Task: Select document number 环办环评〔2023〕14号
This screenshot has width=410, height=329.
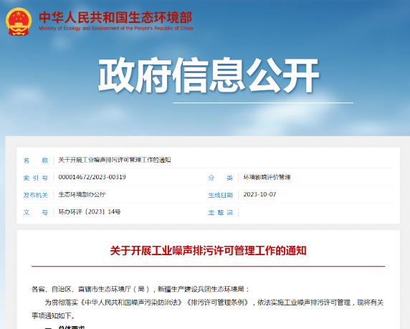Action: pyautogui.click(x=90, y=212)
